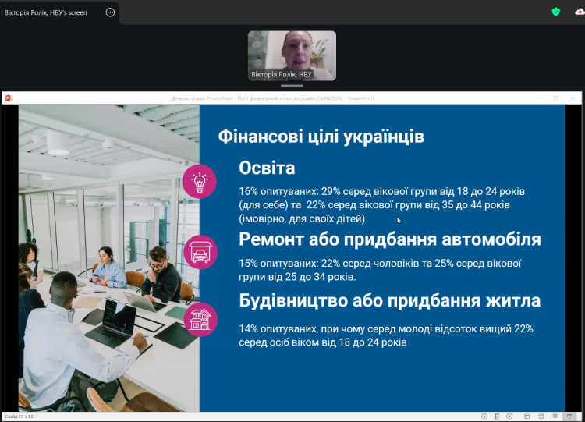
Task: Click the text starting 15% опитуваних
Action: 380,270
